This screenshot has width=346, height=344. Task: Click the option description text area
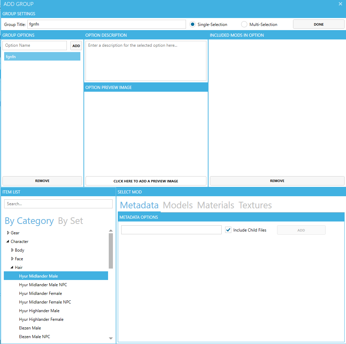[146, 61]
